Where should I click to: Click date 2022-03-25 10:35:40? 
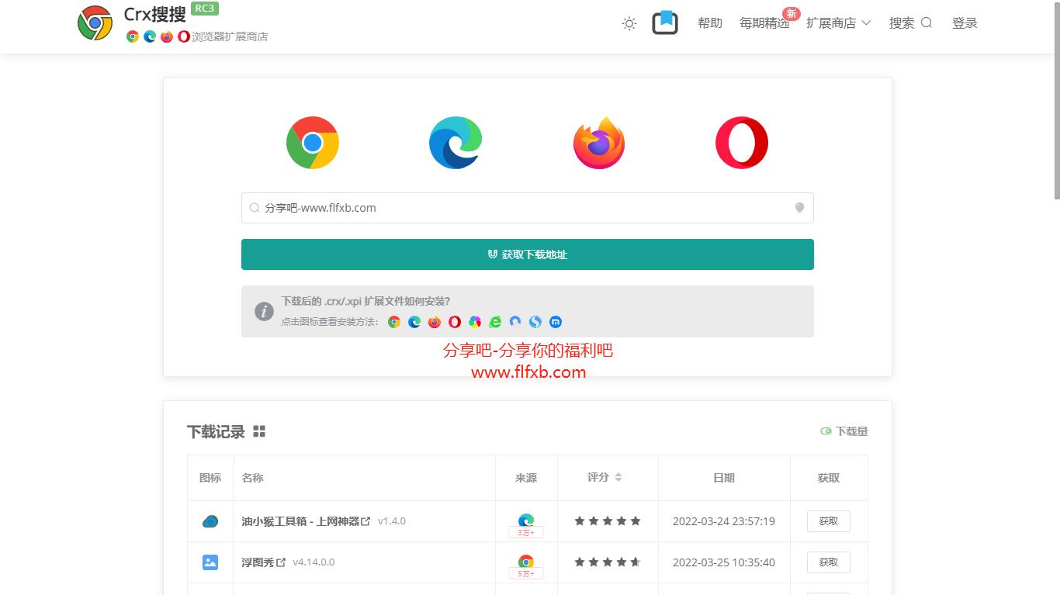point(724,562)
